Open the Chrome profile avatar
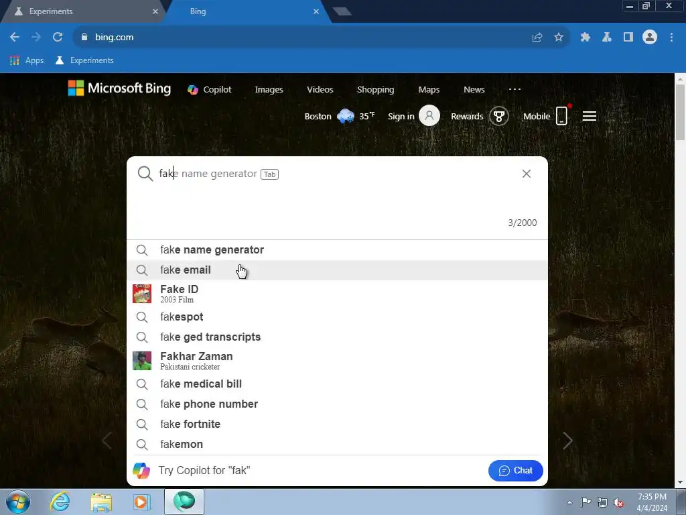The height and width of the screenshot is (515, 686). click(x=650, y=38)
